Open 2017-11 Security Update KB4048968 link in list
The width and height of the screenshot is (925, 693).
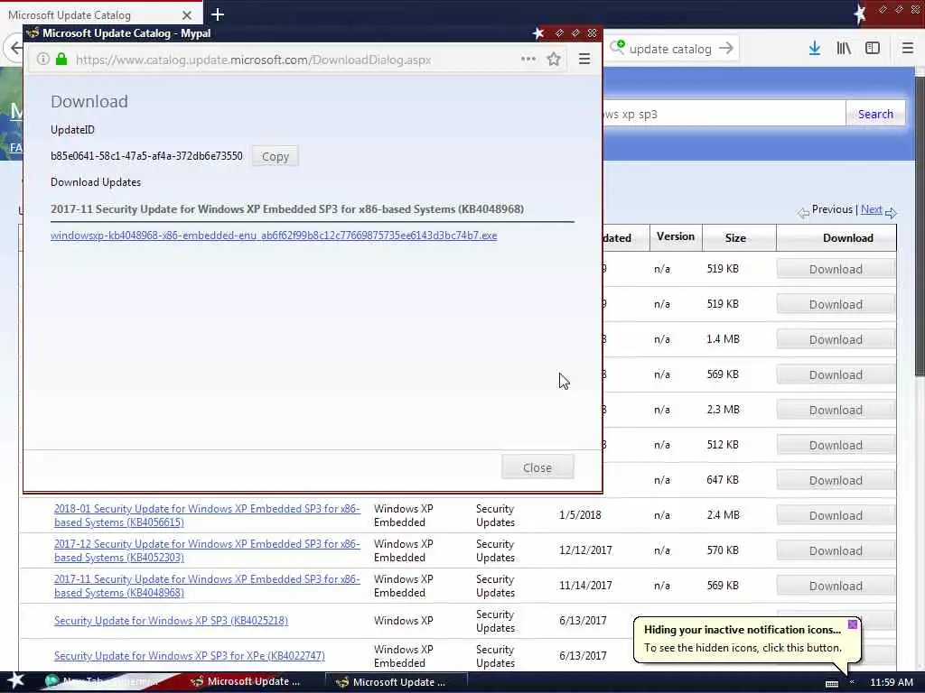pyautogui.click(x=207, y=587)
